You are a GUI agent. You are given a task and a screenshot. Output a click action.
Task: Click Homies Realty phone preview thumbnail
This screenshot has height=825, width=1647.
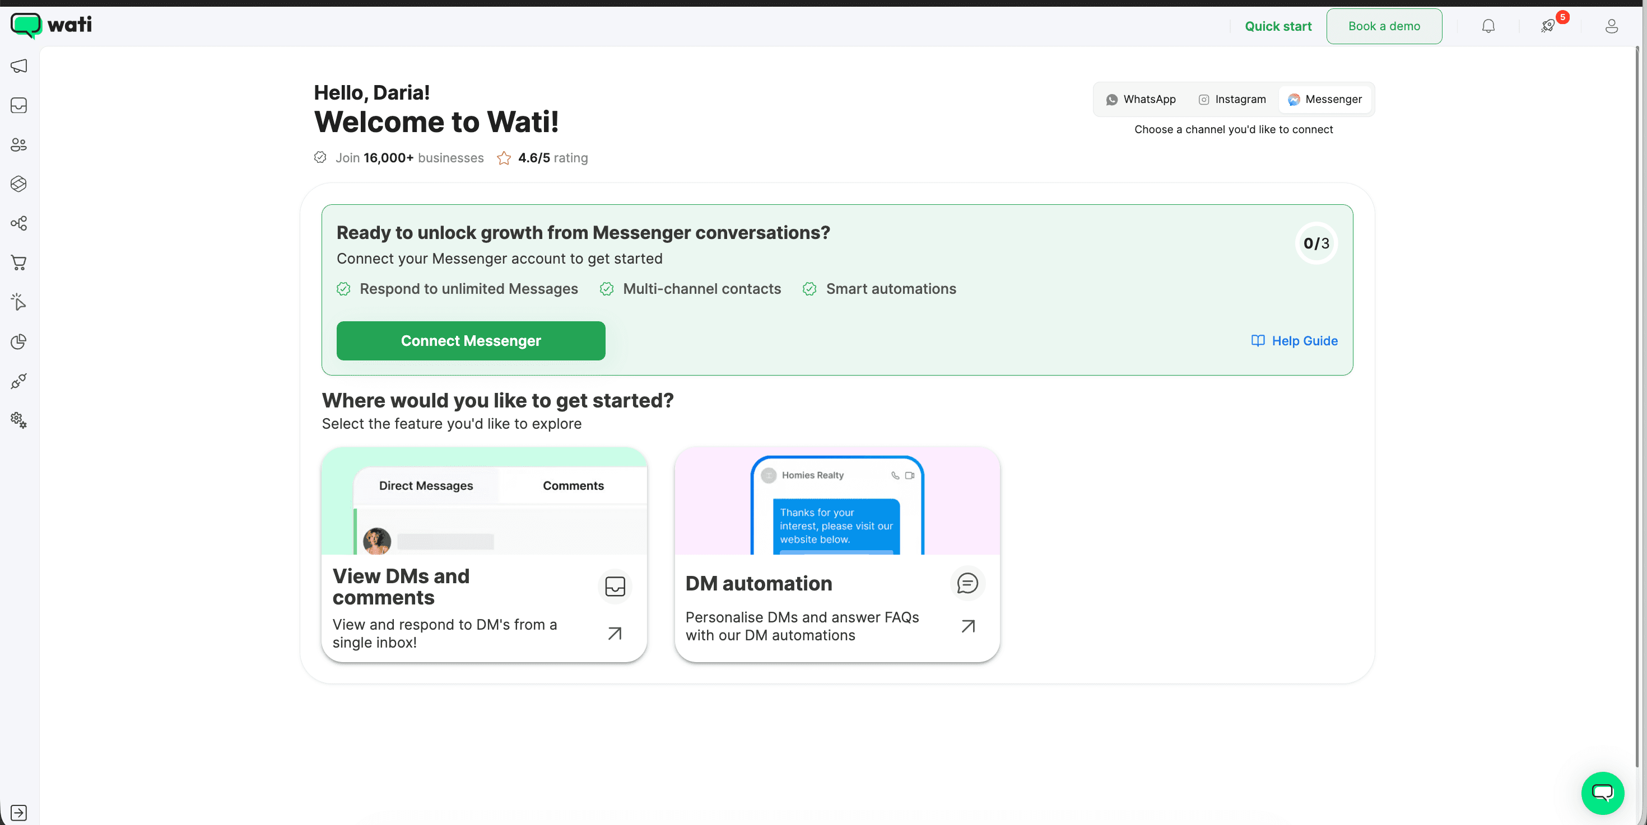pos(837,504)
